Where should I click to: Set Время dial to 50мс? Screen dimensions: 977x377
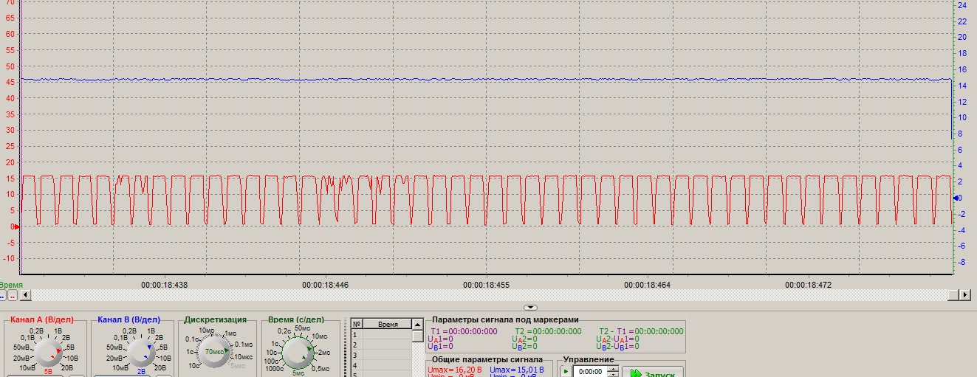pos(302,328)
